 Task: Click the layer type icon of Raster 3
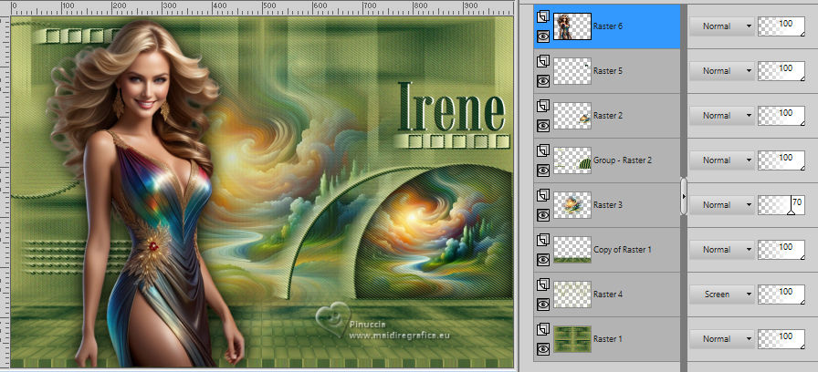[x=543, y=195]
